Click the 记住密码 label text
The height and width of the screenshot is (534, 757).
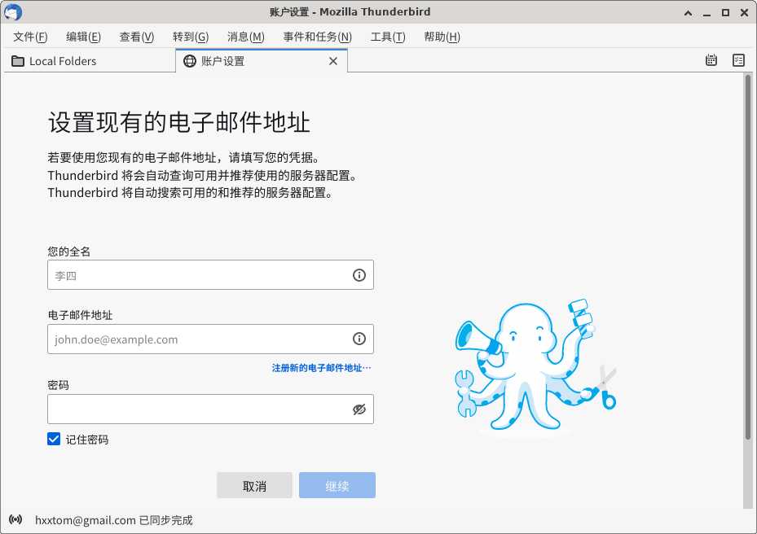pyautogui.click(x=87, y=440)
